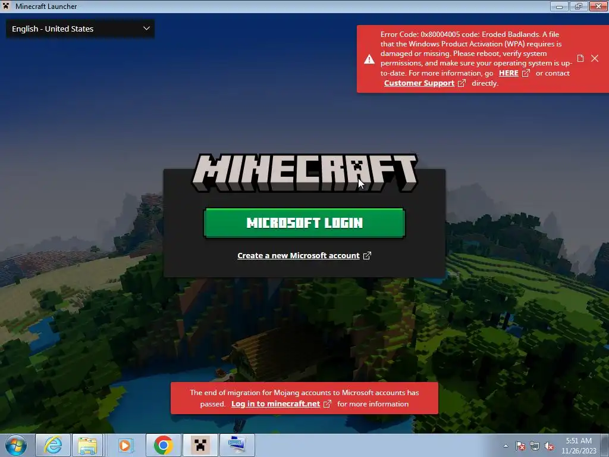Click the Show desktop strip beside the clock
The width and height of the screenshot is (609, 457).
605,445
